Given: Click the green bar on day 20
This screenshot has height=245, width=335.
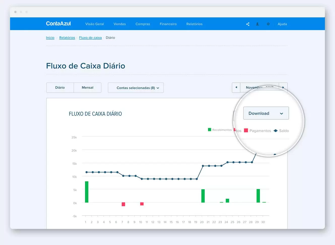Looking at the screenshot, I should pyautogui.click(x=203, y=196).
